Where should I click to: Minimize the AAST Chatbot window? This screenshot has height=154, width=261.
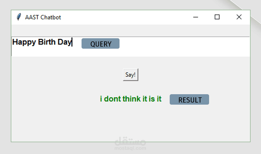pyautogui.click(x=195, y=17)
